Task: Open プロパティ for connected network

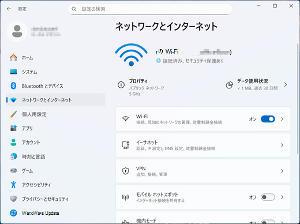Action: pyautogui.click(x=141, y=87)
